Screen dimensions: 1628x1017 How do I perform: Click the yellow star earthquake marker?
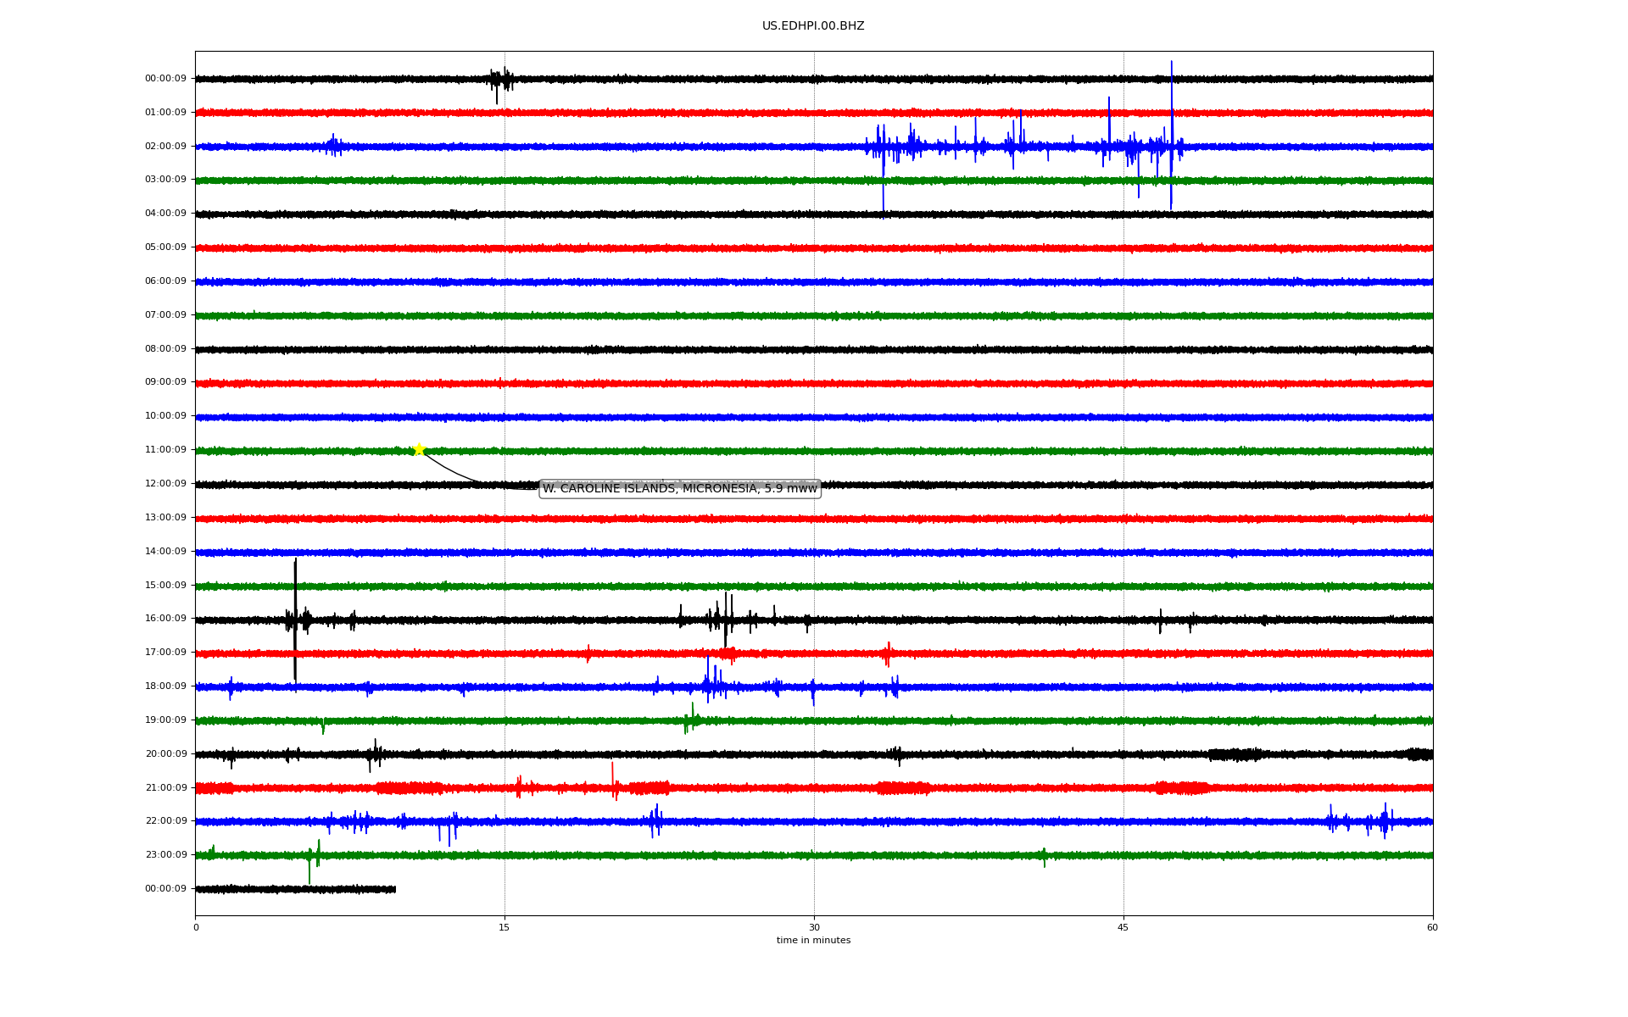(418, 449)
